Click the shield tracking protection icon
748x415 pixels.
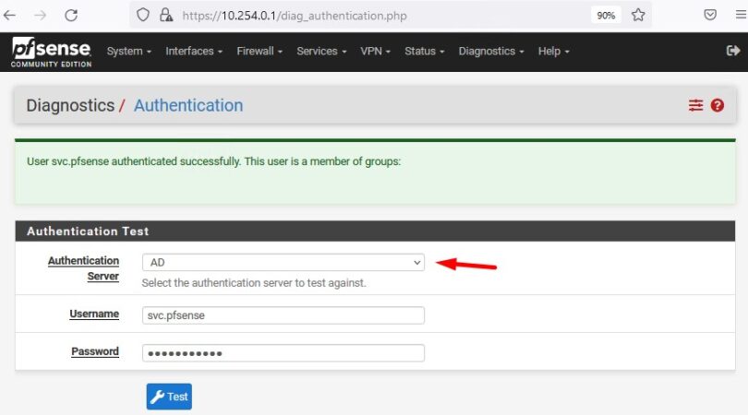(142, 16)
